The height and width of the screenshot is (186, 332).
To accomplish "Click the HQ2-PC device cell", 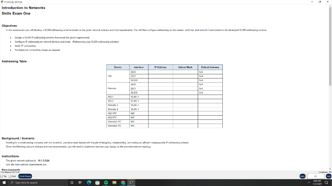I will pyautogui.click(x=118, y=118).
